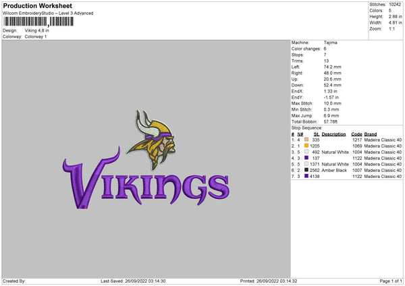Click the Colorway 1 value

(37, 35)
